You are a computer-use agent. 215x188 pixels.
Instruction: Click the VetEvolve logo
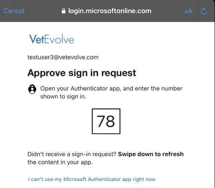coord(52,39)
